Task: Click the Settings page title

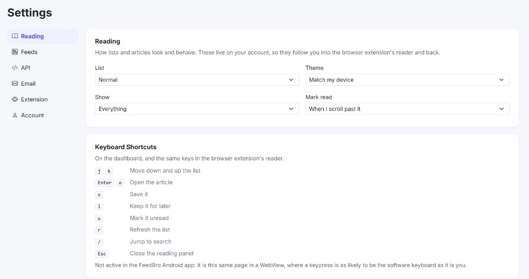Action: tap(30, 13)
